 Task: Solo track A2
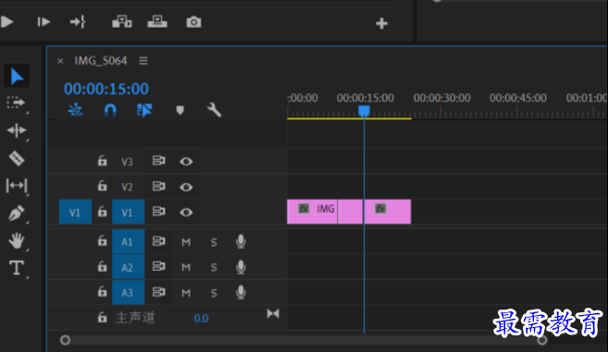(214, 268)
